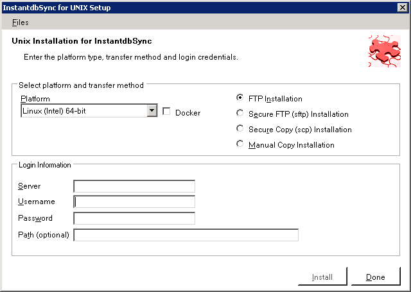This screenshot has height=292, width=411.
Task: Click into the Username text box
Action: click(134, 202)
